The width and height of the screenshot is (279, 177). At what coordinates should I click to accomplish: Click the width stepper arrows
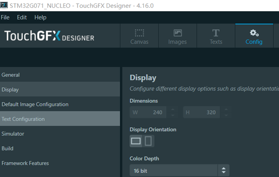tap(172, 112)
